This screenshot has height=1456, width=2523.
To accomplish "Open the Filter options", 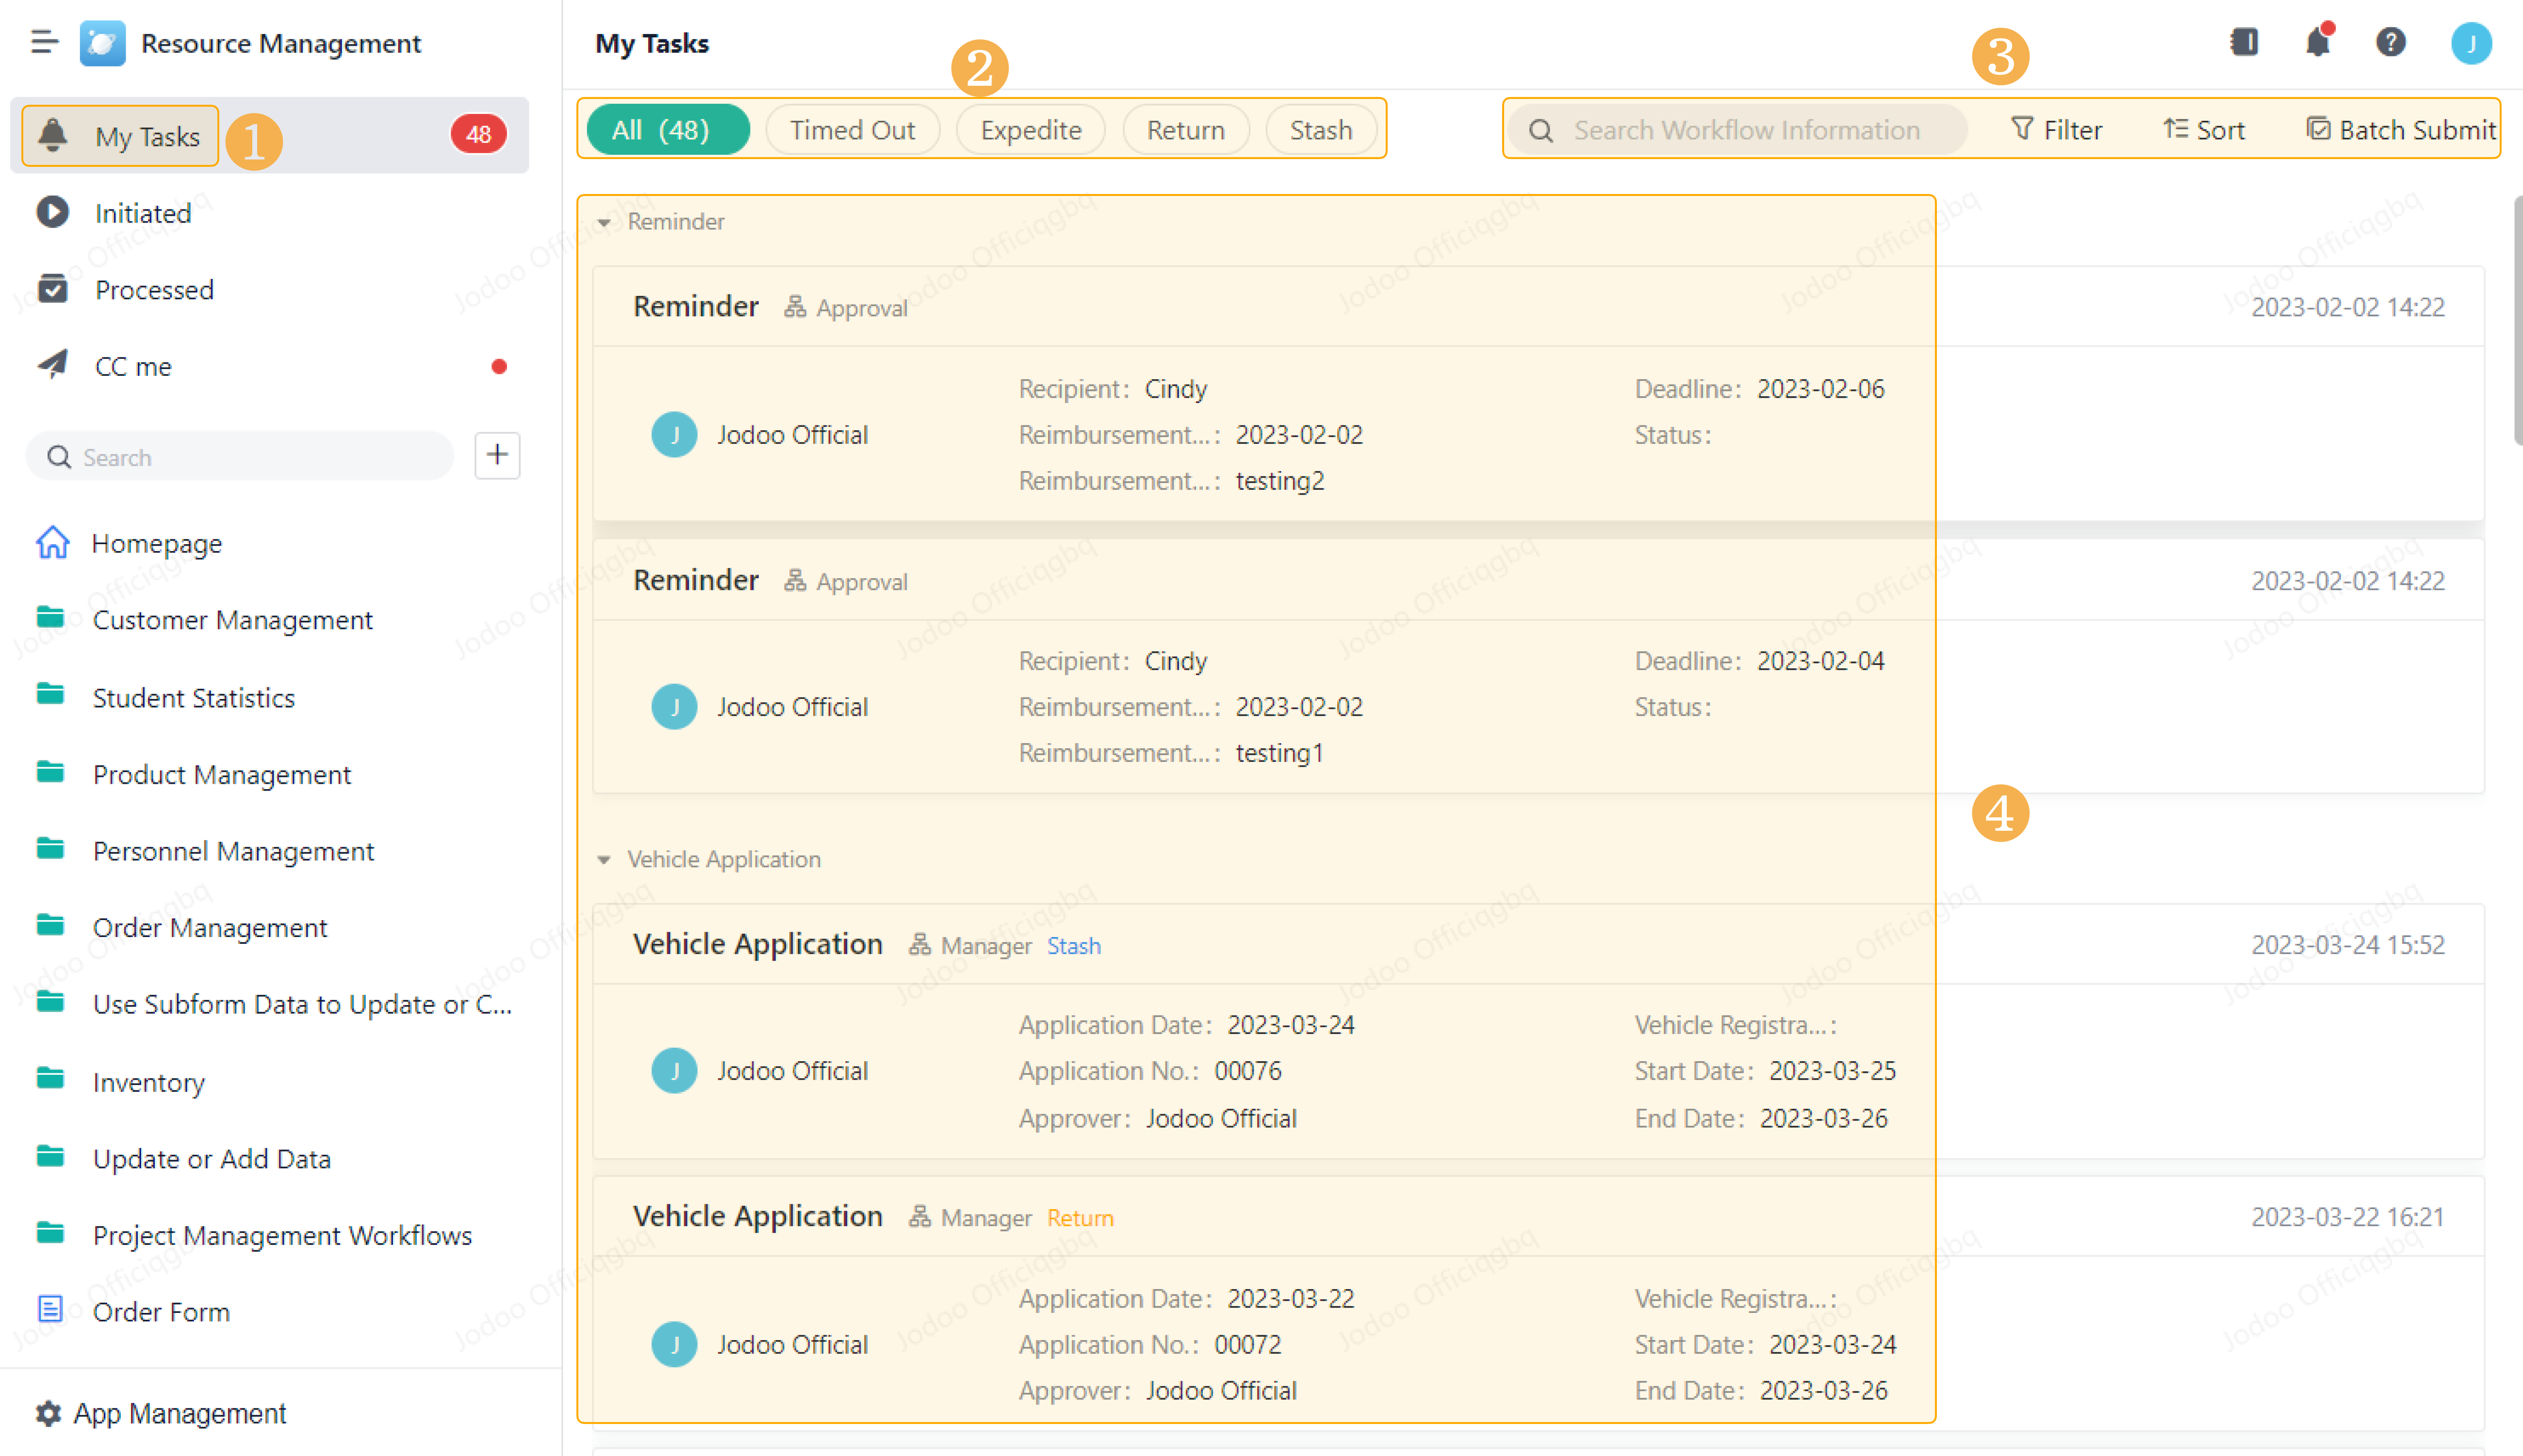I will pyautogui.click(x=2056, y=130).
